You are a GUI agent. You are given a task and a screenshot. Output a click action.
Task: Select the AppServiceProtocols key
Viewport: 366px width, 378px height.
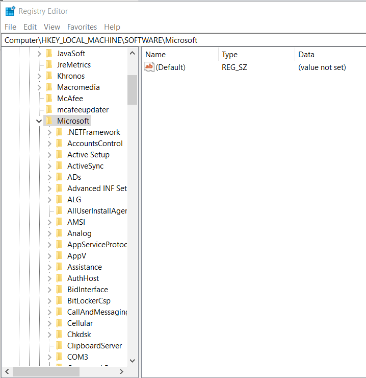[97, 245]
